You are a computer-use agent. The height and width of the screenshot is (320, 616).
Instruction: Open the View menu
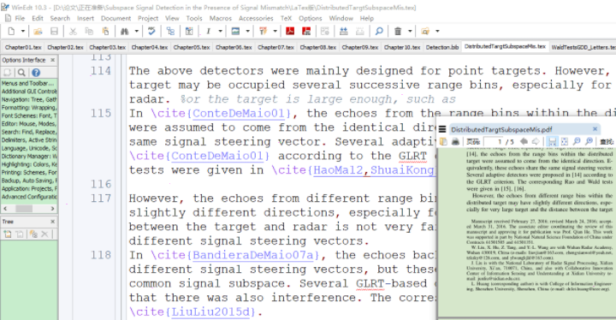(172, 18)
